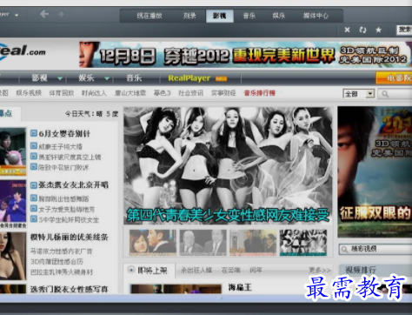
Task: Open the 音乐 tab in the player bar
Action: tap(249, 16)
